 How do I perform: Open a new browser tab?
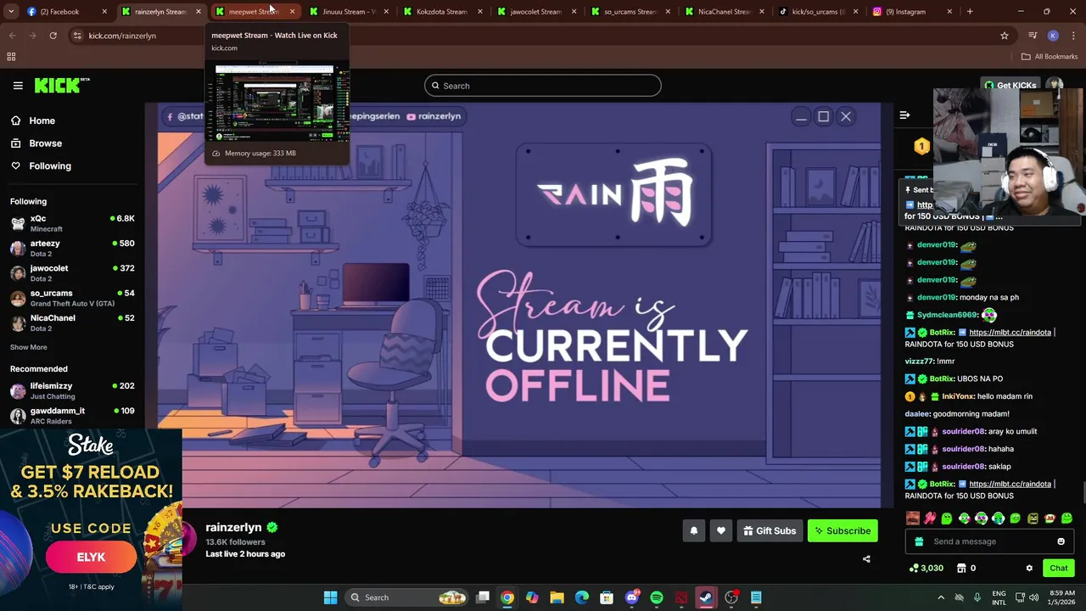point(970,12)
